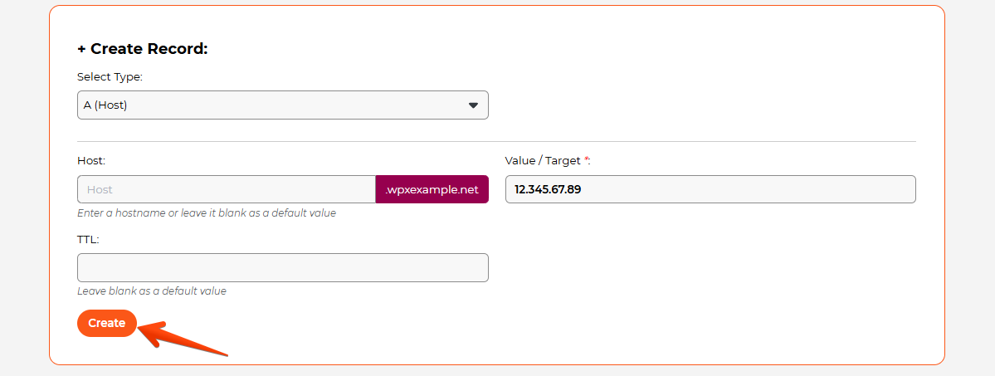The width and height of the screenshot is (995, 376).
Task: Click the horizontal divider under Select Type
Action: [x=496, y=141]
